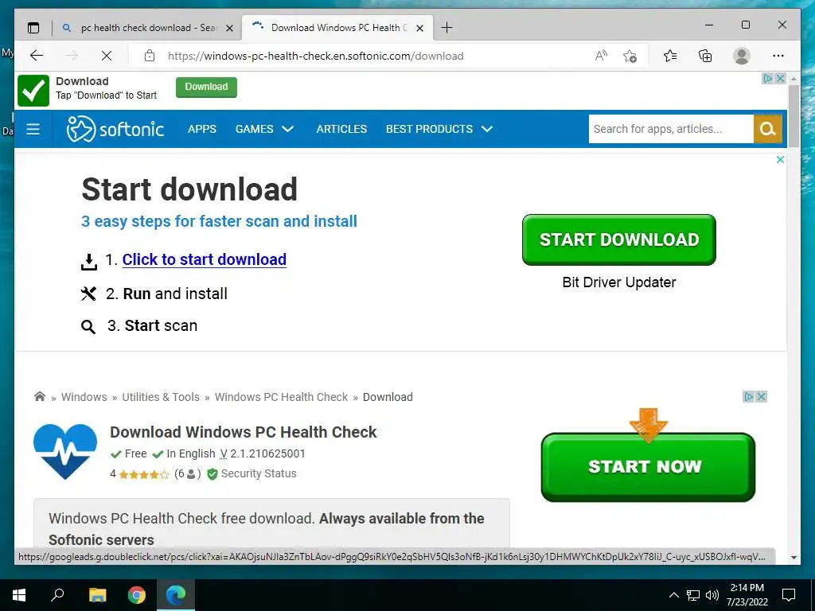
Task: Click Windows PC Health Check heart logo
Action: point(65,452)
